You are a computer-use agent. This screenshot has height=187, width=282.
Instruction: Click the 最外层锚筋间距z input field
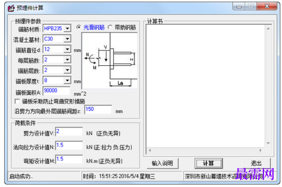point(98,110)
